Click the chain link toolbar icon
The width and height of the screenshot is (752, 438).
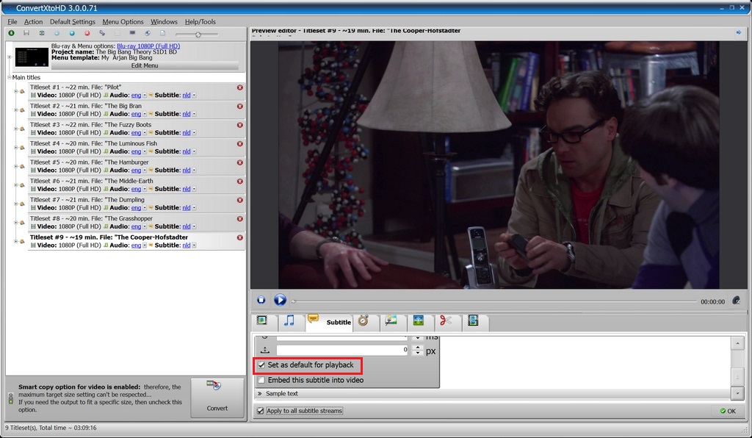[102, 33]
